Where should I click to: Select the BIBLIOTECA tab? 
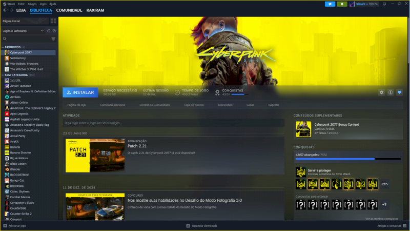tap(41, 10)
